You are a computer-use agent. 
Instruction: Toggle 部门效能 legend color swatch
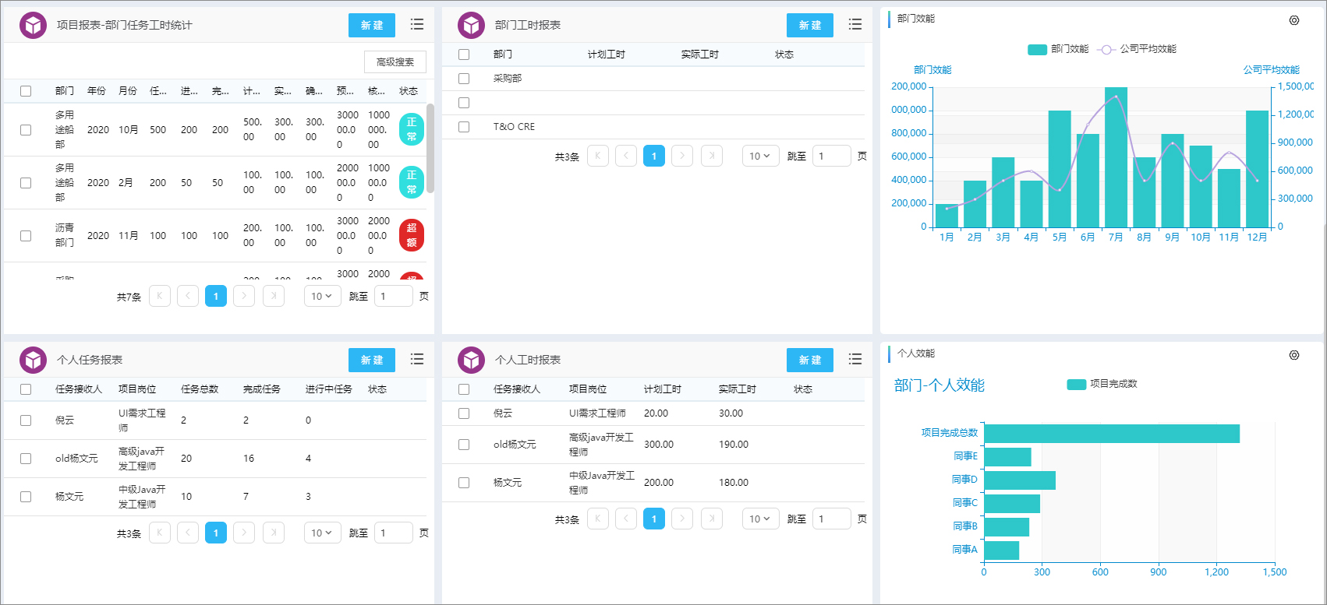click(x=1037, y=49)
